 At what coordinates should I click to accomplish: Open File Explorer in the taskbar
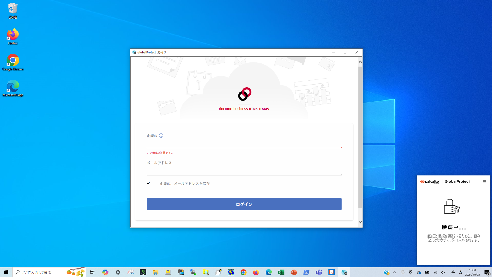pyautogui.click(x=155, y=272)
